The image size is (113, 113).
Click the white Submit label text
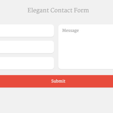[58, 81]
